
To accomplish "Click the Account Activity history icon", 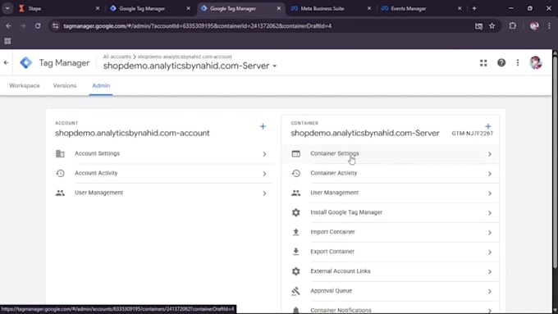I will (x=60, y=173).
